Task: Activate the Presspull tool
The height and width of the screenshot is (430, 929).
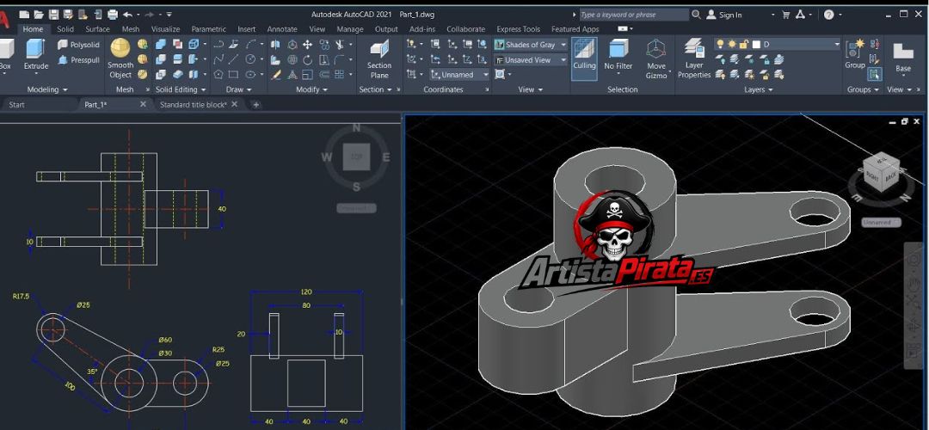Action: (x=79, y=60)
